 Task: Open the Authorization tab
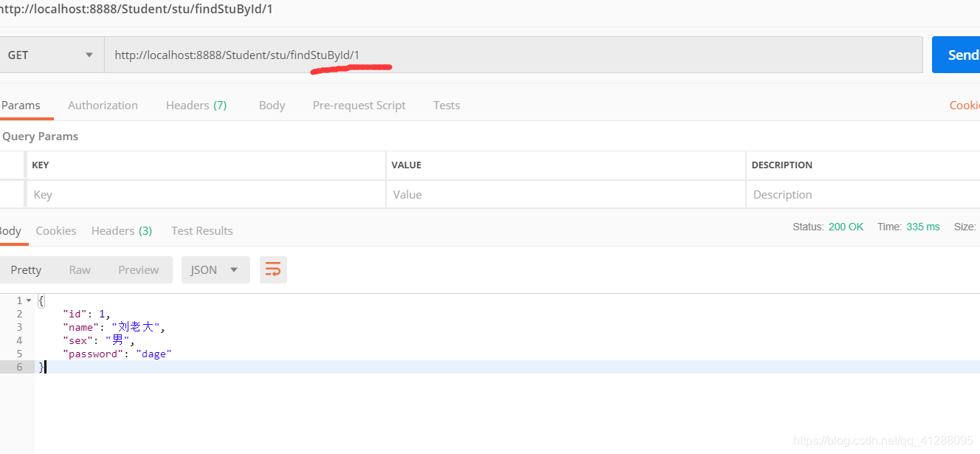click(103, 105)
